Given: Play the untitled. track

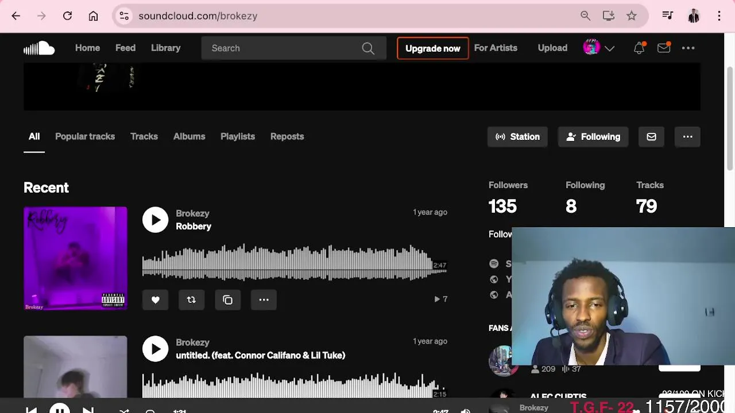Looking at the screenshot, I should pyautogui.click(x=155, y=349).
